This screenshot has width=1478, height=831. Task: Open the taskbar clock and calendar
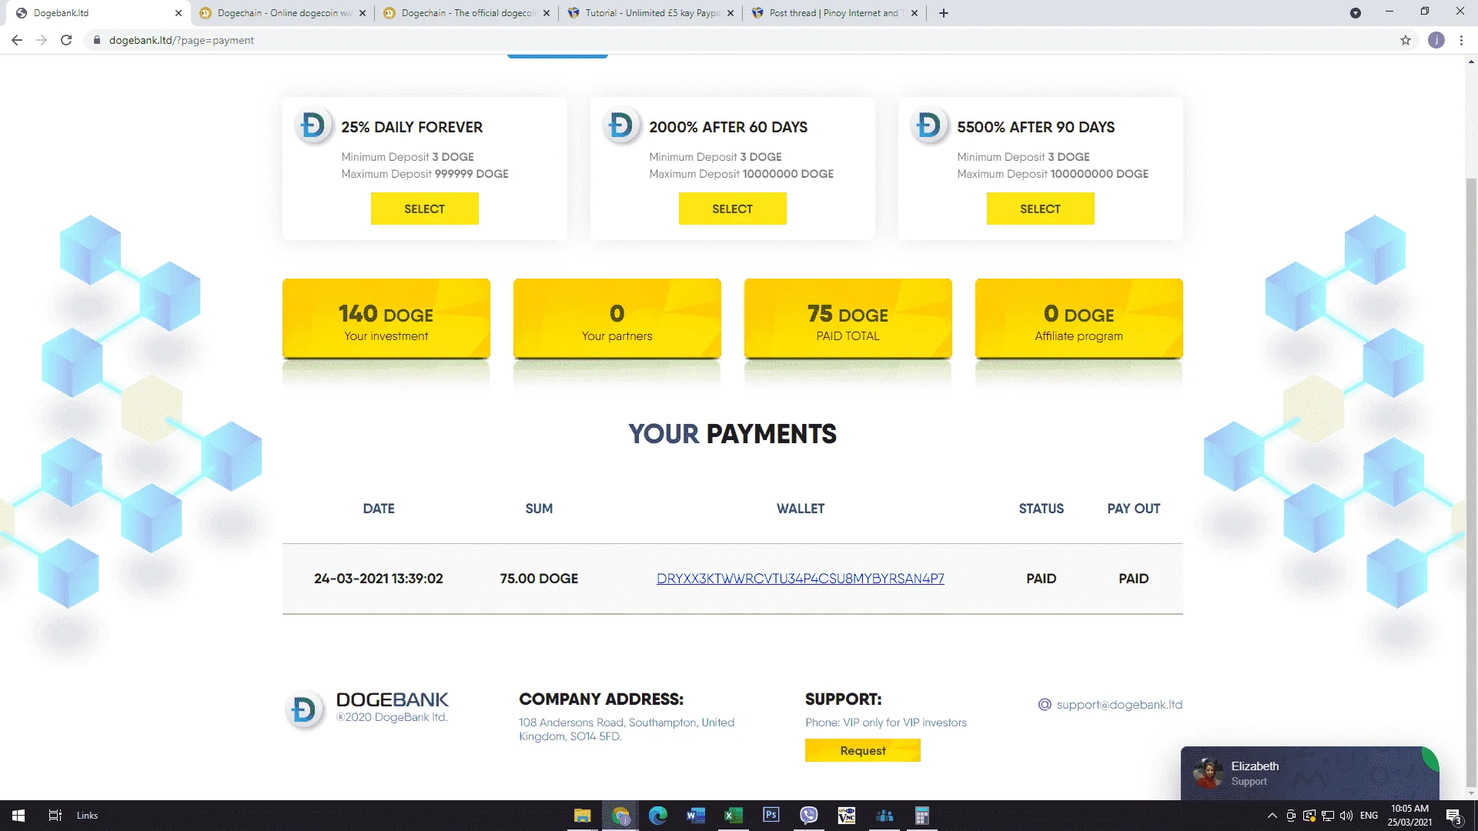(x=1409, y=816)
